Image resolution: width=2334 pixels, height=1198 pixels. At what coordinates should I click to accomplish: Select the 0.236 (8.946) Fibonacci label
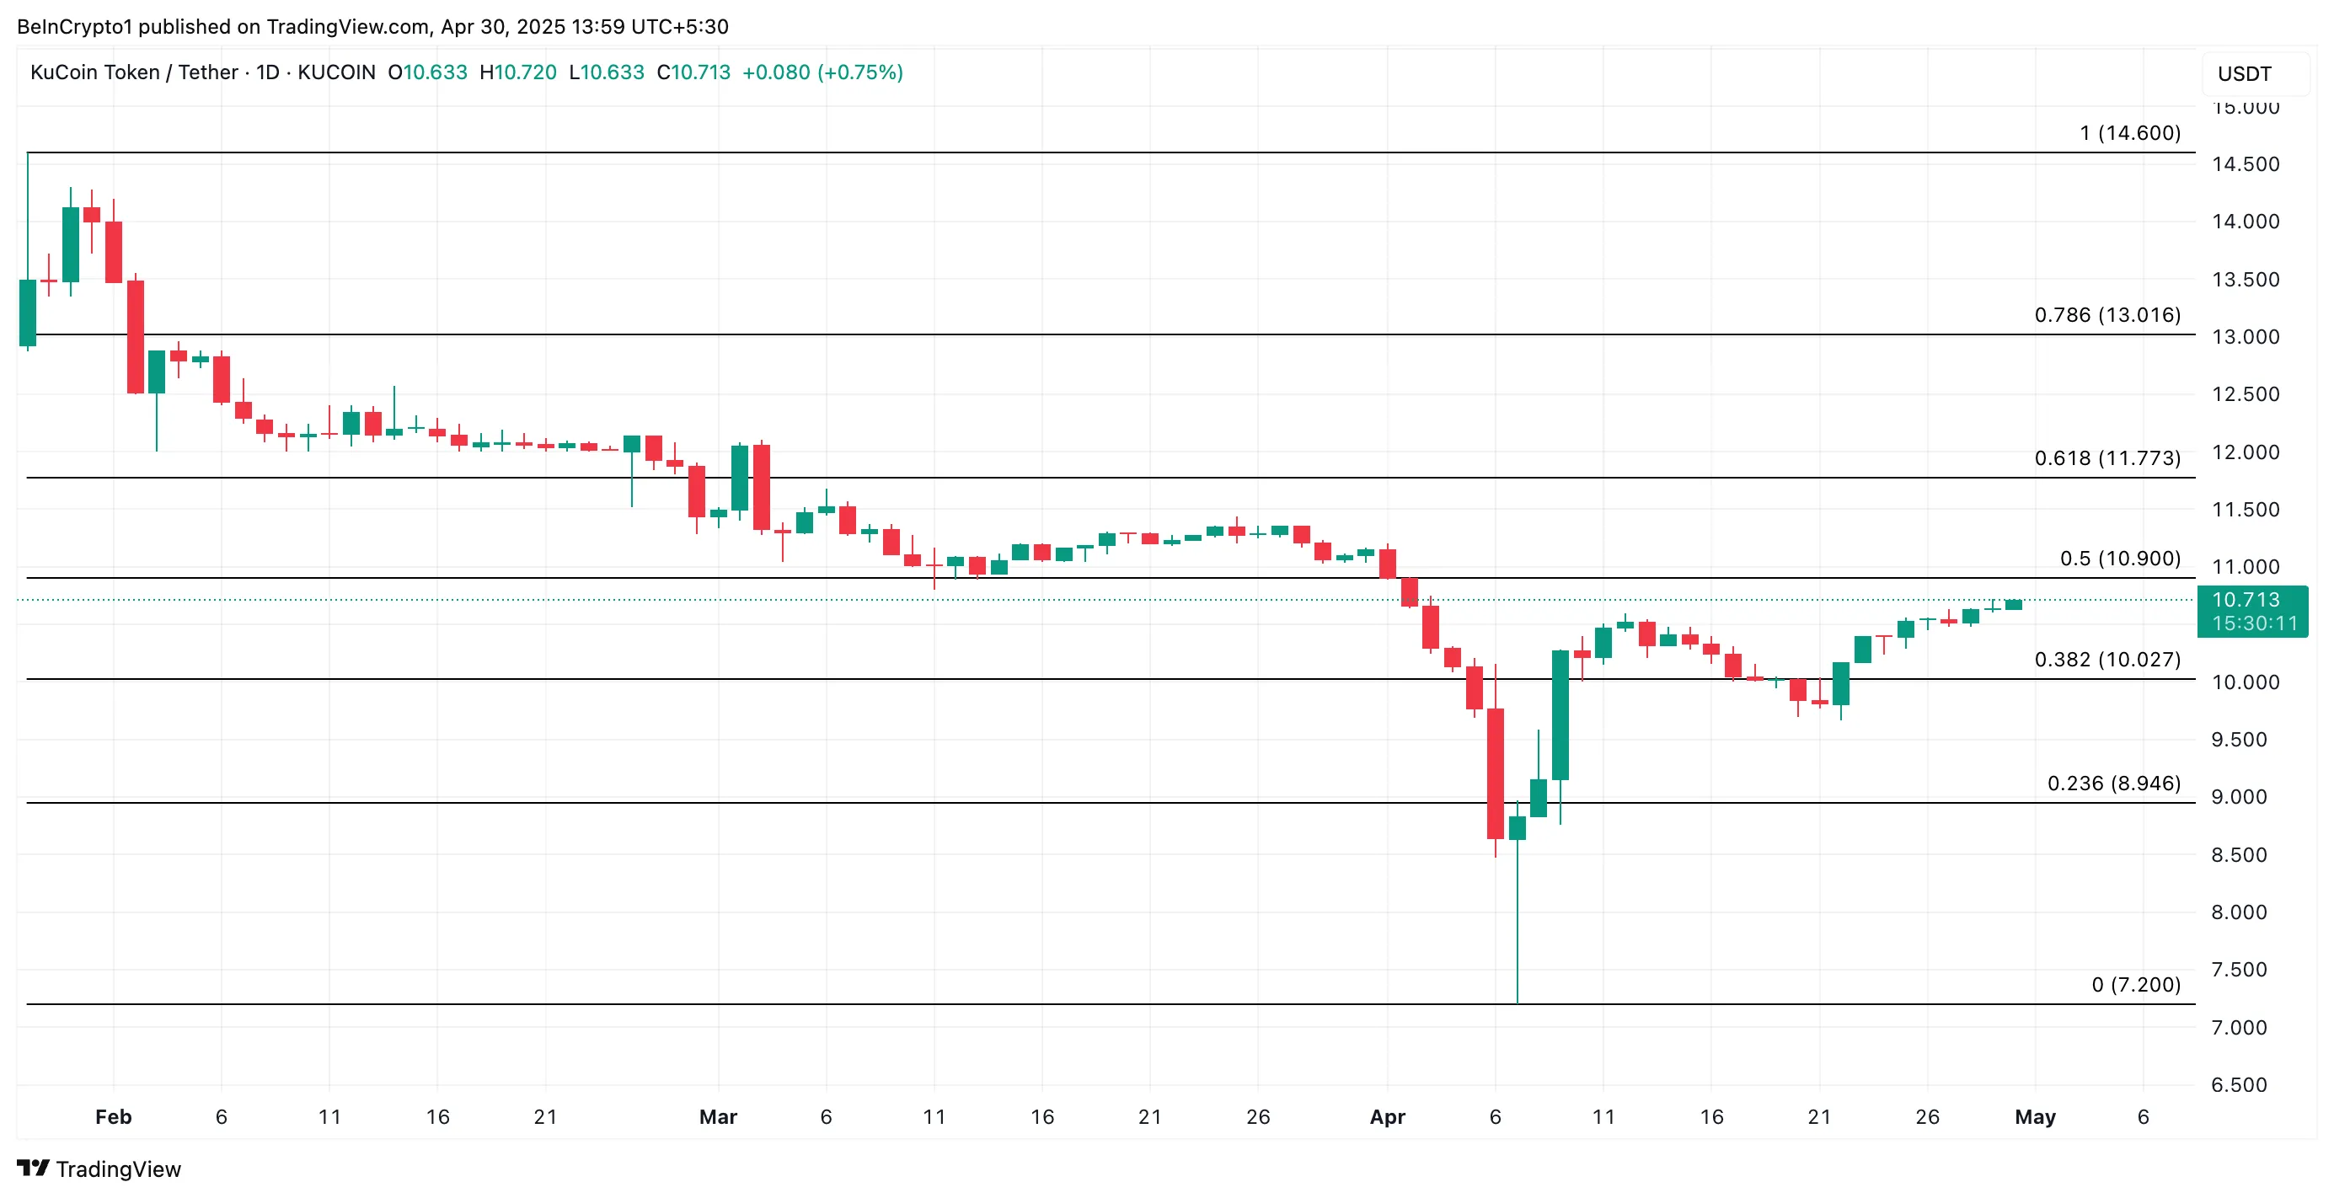[x=2113, y=783]
